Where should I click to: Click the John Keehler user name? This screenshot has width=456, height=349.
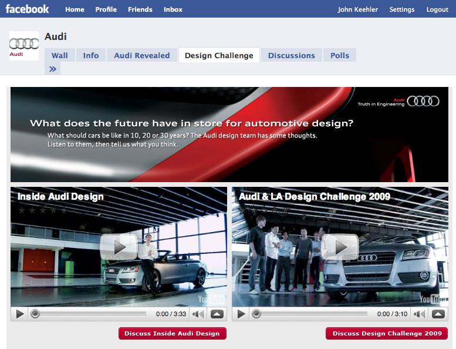pos(358,9)
